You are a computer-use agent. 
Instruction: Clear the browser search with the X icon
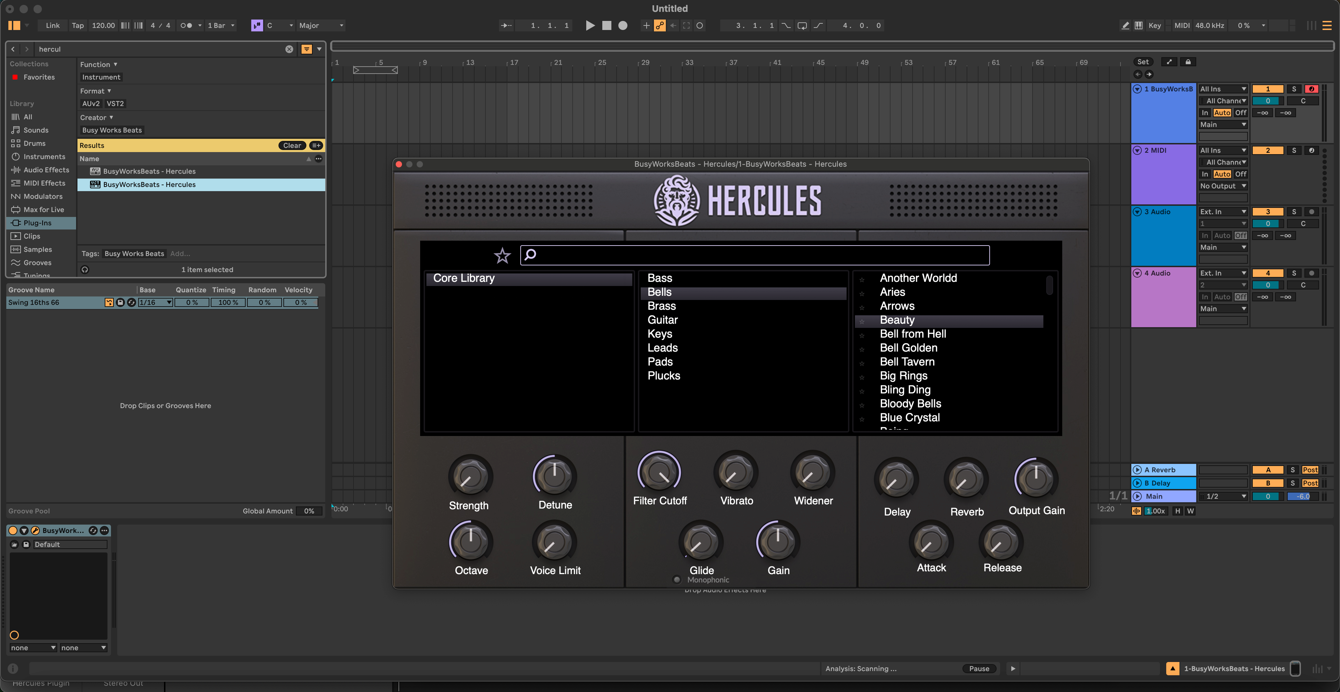pos(289,49)
